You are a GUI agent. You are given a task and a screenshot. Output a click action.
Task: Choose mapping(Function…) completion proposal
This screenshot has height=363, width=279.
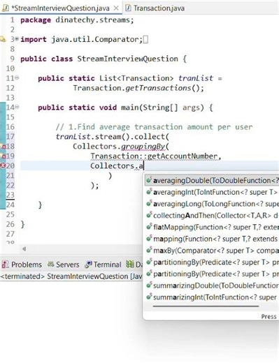pos(212,239)
